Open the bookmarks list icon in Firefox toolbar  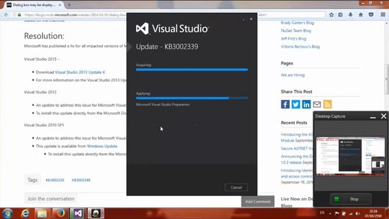[340, 15]
